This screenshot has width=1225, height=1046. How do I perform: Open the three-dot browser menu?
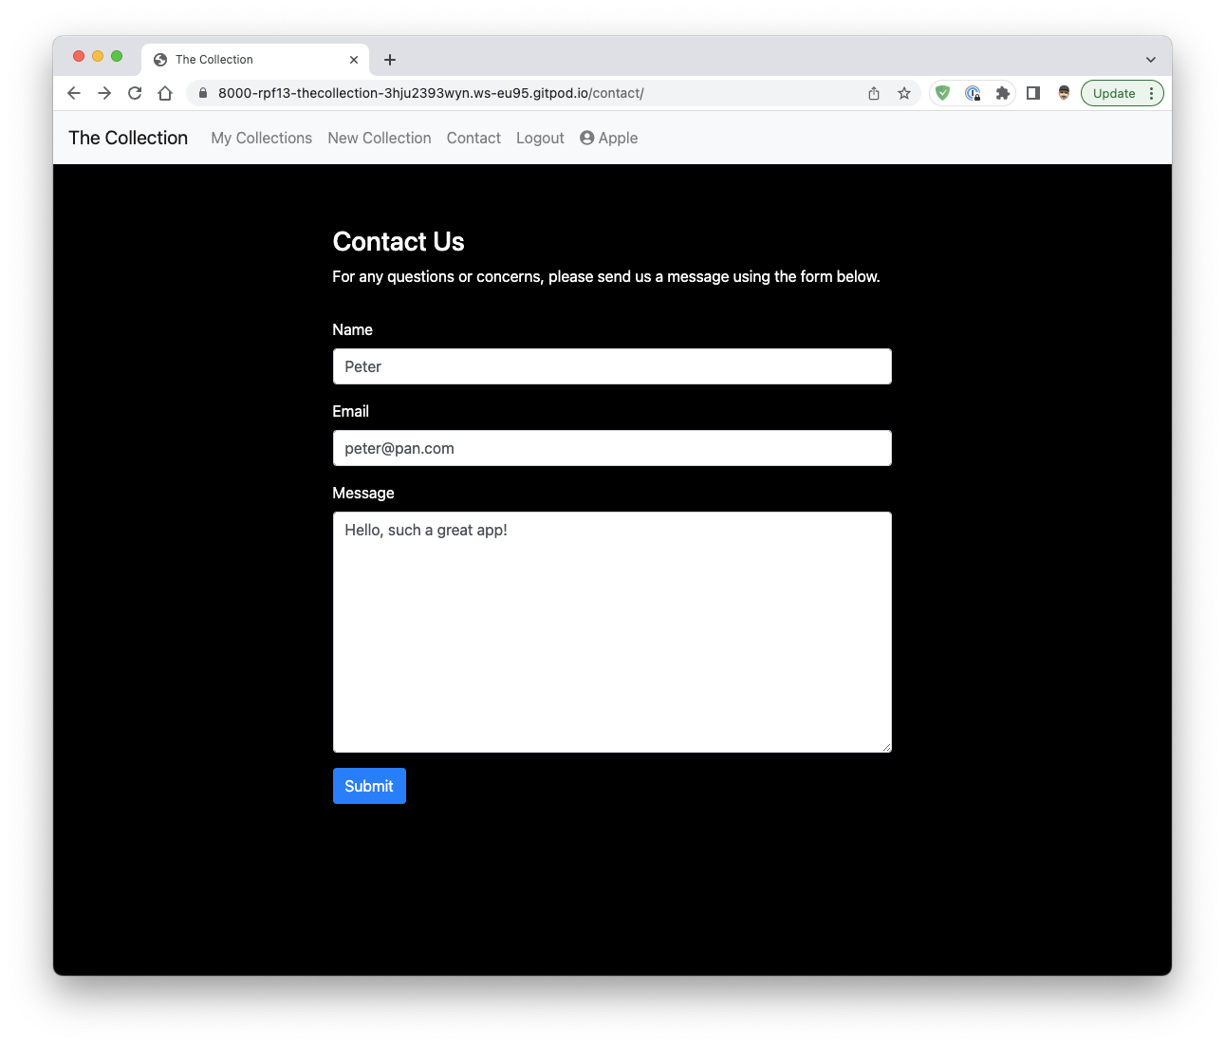tap(1151, 93)
